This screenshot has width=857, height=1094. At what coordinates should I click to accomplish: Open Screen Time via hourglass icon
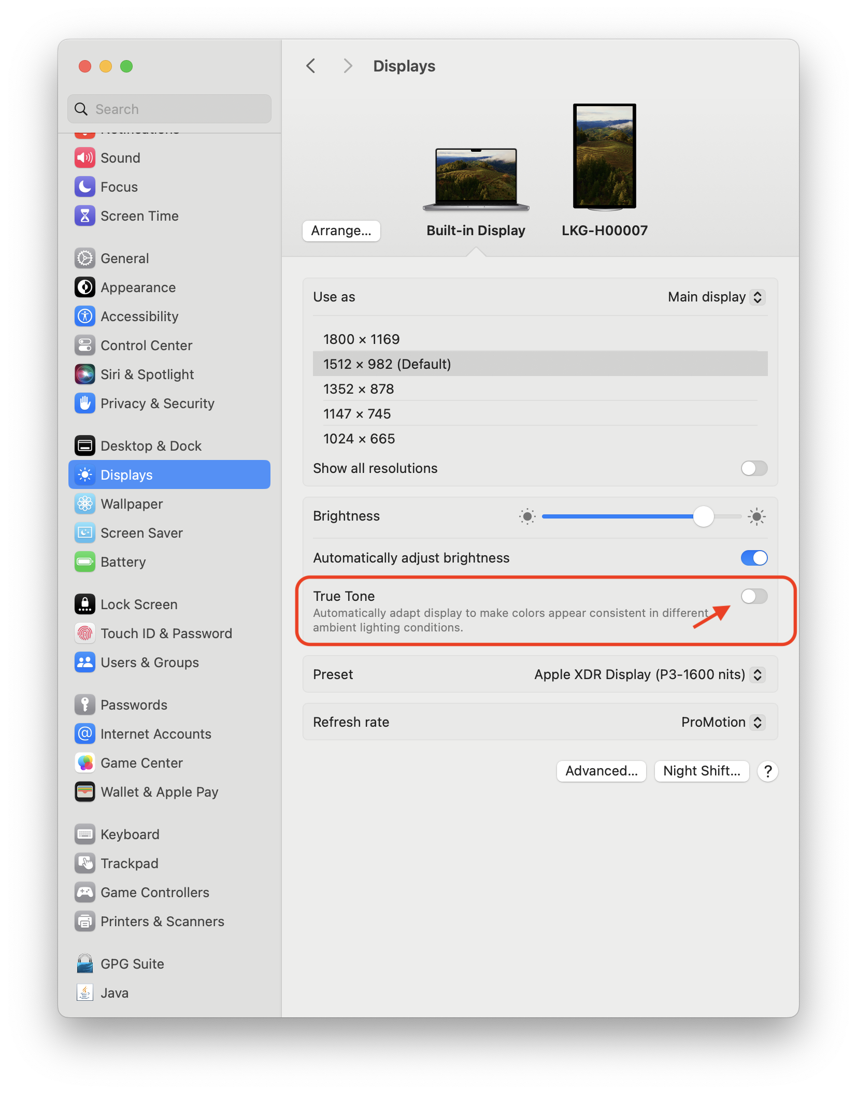point(85,216)
